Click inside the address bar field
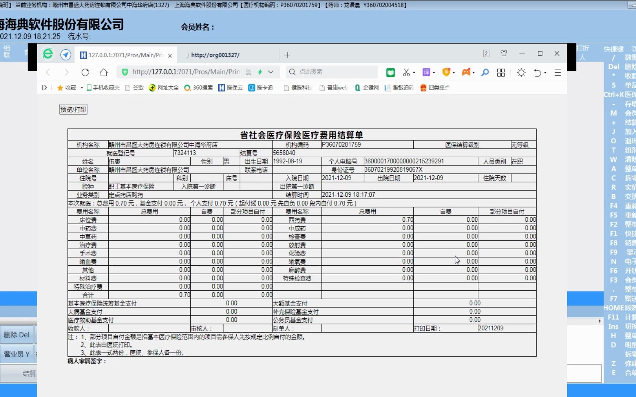The width and height of the screenshot is (636, 397). click(184, 72)
